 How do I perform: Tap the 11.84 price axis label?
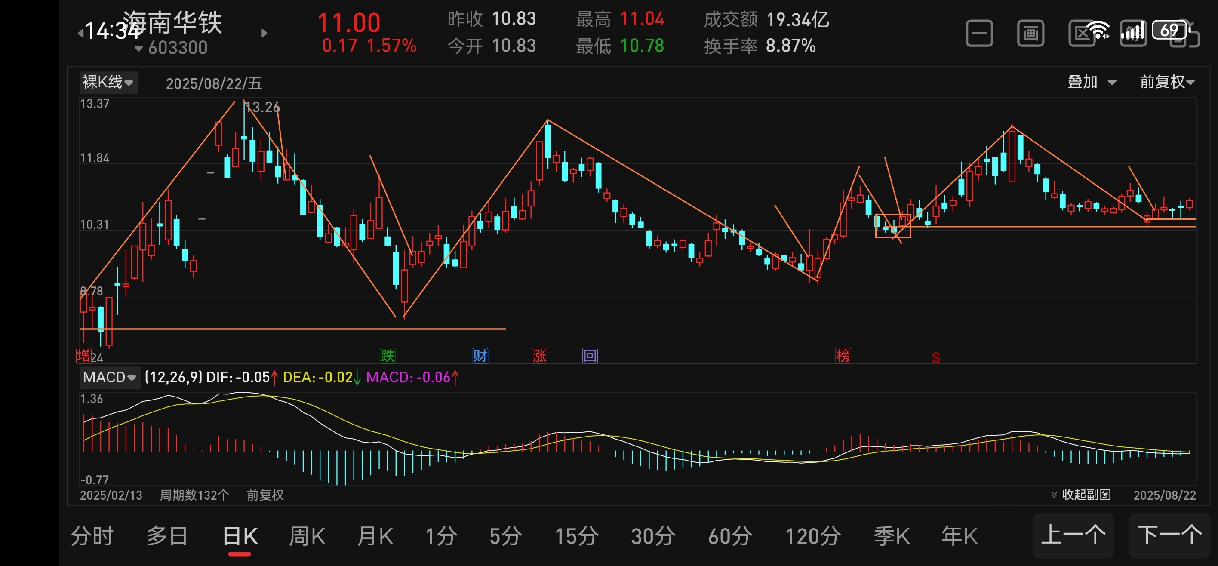click(95, 158)
